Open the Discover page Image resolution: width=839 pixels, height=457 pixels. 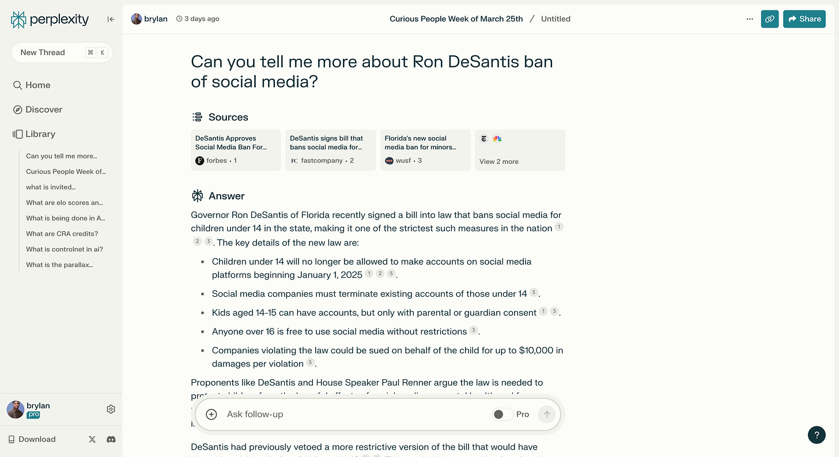(37, 109)
